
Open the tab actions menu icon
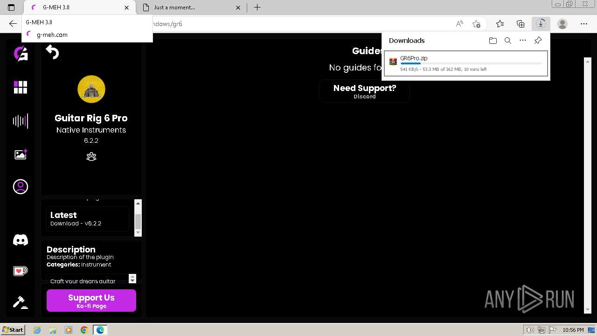tap(11, 7)
